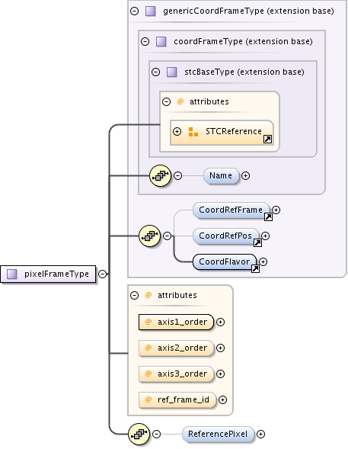Collapse the coordFrameType extension base

point(145,41)
